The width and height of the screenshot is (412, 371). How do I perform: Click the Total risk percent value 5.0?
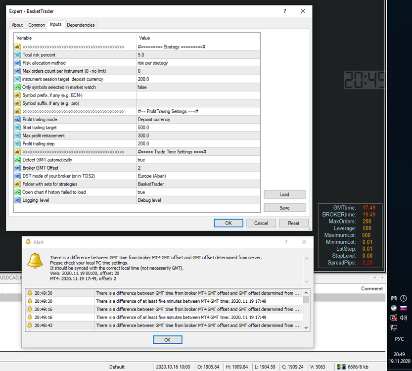141,55
